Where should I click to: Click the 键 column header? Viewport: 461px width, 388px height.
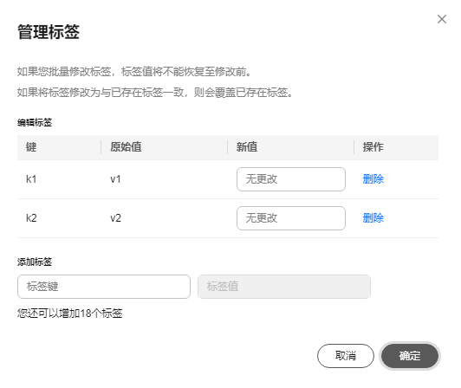pos(31,147)
